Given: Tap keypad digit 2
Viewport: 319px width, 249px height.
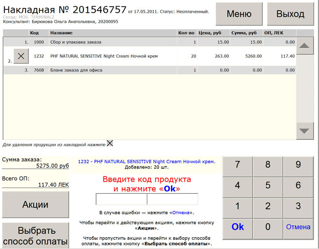Looking at the screenshot, I should point(268,208).
